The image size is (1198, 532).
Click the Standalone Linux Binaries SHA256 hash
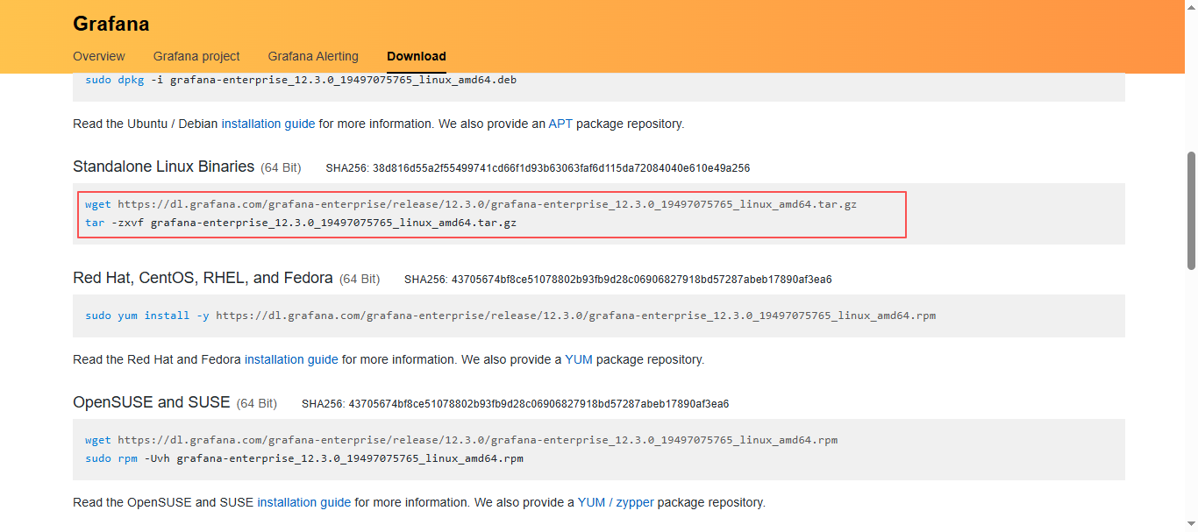538,167
